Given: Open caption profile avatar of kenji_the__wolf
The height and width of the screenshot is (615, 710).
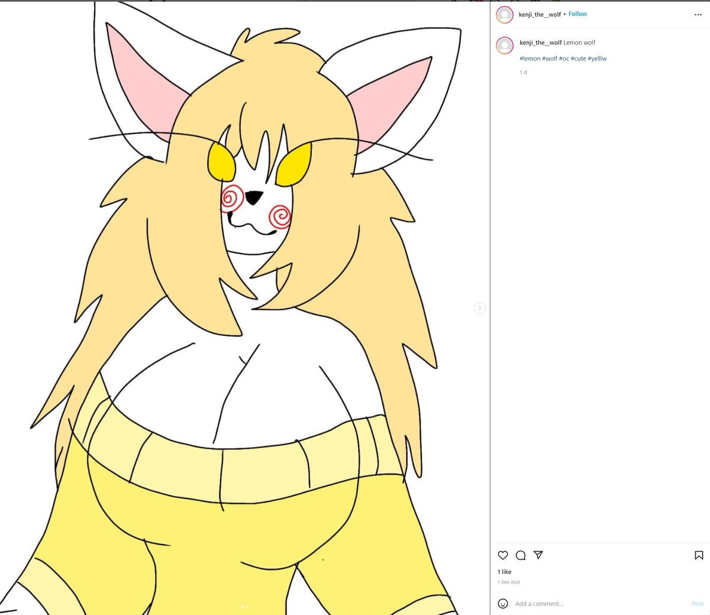Looking at the screenshot, I should click(x=505, y=46).
